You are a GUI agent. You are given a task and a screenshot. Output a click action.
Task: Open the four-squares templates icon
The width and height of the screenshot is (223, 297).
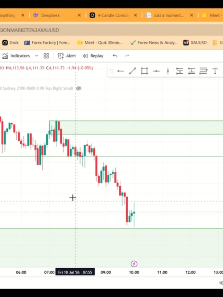pos(46,56)
